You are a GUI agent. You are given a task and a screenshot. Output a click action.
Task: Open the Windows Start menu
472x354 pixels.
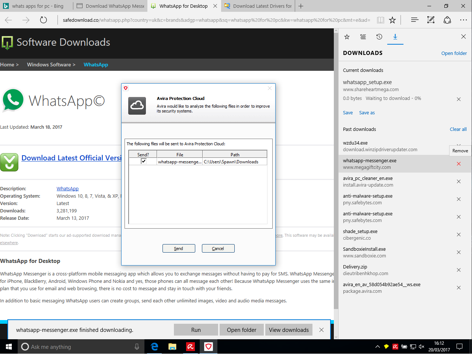9,347
